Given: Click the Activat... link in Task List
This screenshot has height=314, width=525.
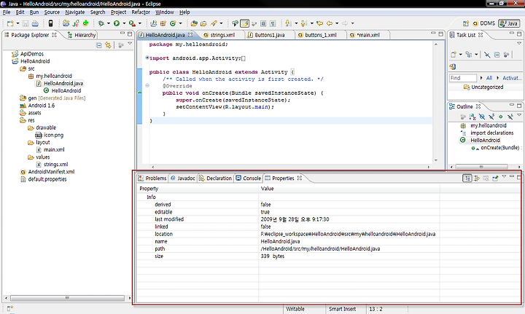Looking at the screenshot, I should click(x=512, y=77).
